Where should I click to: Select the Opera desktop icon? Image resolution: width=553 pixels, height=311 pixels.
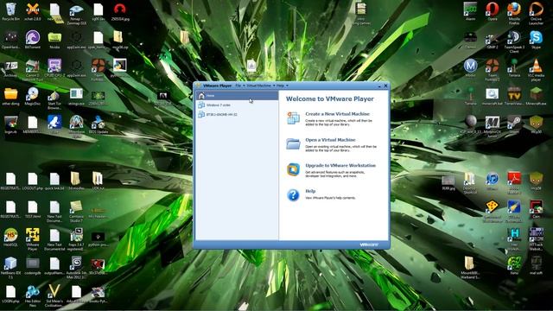(493, 11)
